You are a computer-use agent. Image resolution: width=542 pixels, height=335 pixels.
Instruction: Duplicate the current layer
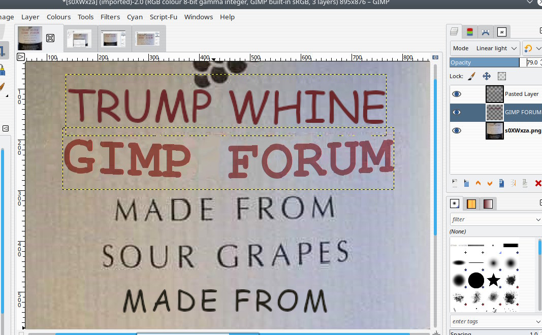point(501,183)
